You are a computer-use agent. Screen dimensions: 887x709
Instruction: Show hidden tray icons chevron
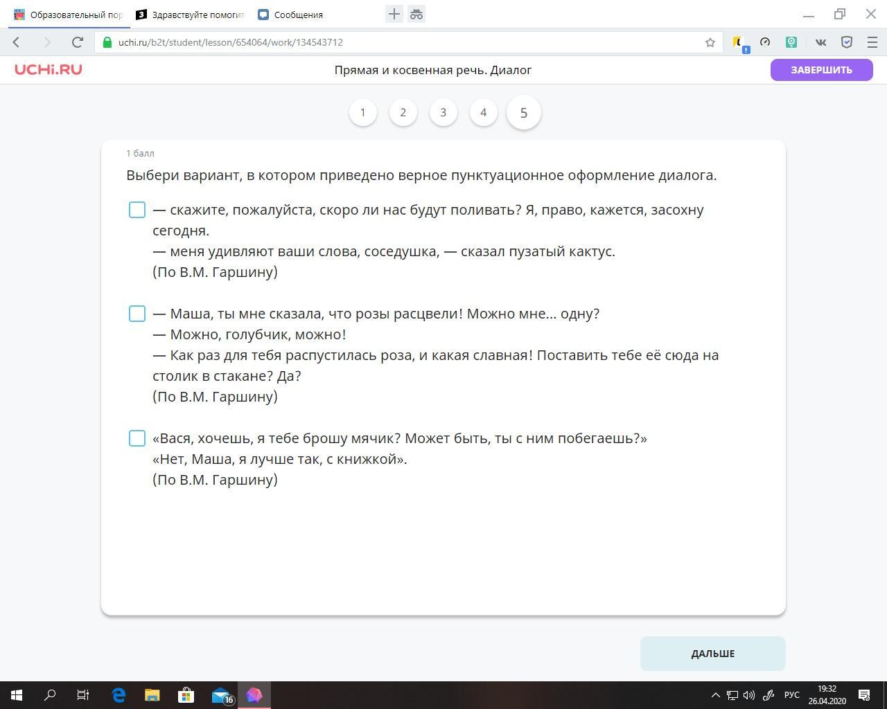click(x=716, y=695)
